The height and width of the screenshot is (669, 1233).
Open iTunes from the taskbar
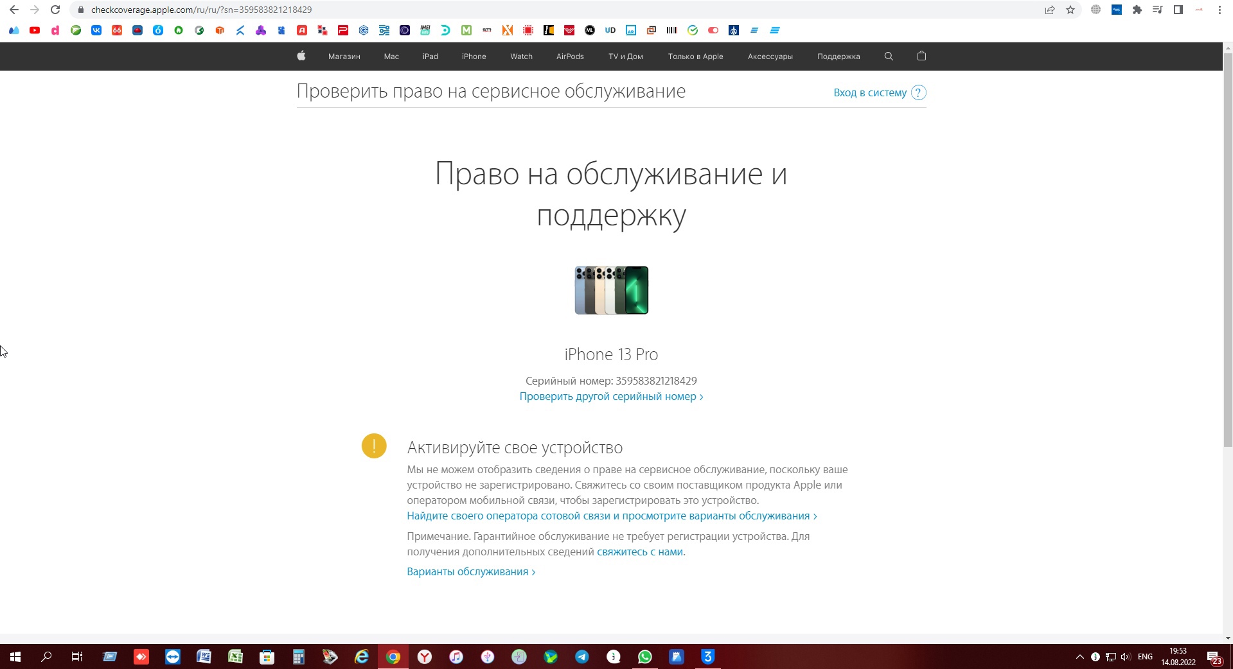(x=456, y=657)
